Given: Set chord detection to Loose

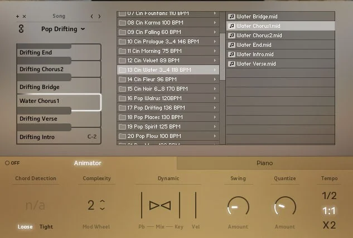Looking at the screenshot, I should 25,227.
